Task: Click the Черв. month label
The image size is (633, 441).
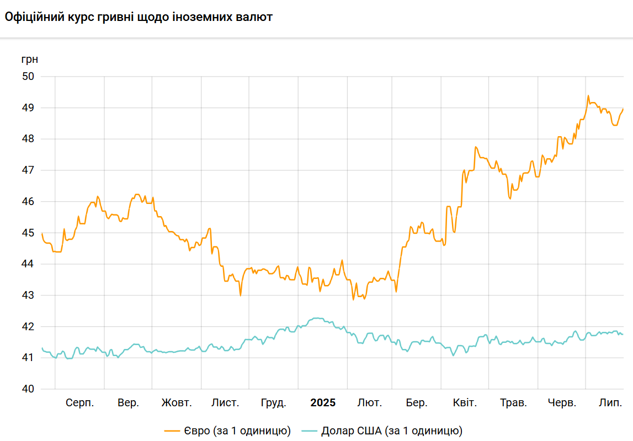Action: pos(562,403)
